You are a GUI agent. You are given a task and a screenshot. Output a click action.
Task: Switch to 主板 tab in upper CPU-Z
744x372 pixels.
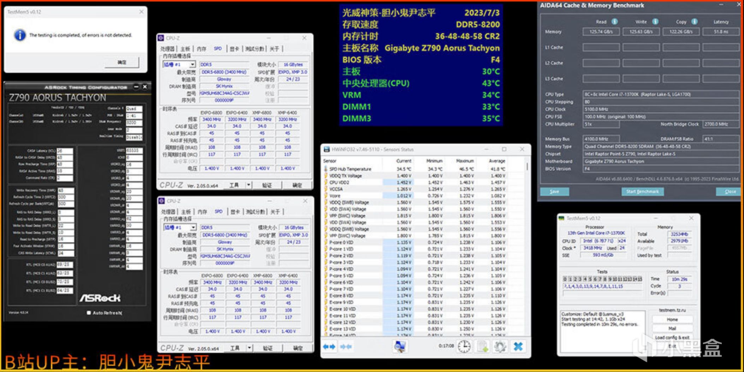[185, 49]
